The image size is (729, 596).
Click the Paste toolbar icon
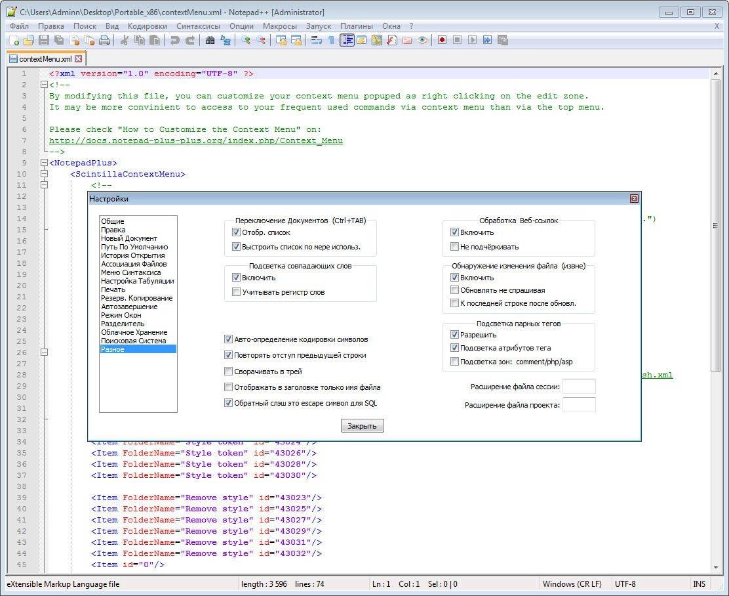[155, 41]
